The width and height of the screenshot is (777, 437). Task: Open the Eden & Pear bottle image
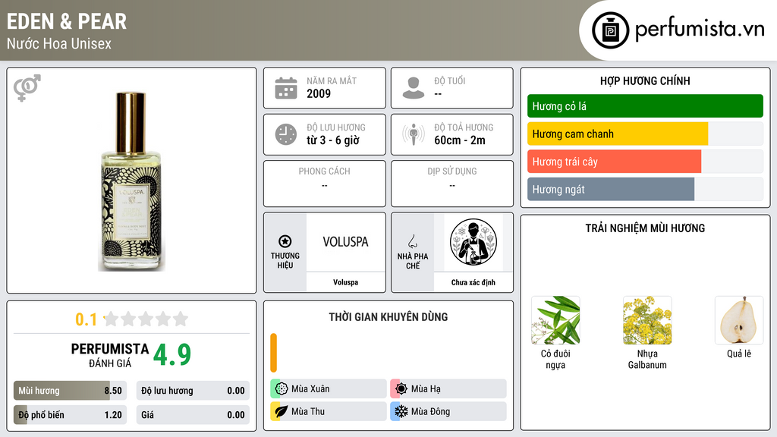(x=131, y=181)
